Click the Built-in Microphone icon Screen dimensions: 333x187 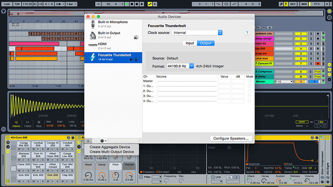(x=93, y=24)
